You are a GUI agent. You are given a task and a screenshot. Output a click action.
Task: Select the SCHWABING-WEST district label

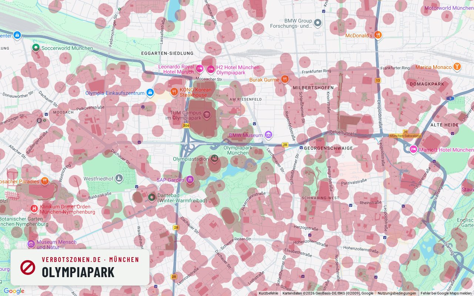tap(320, 198)
